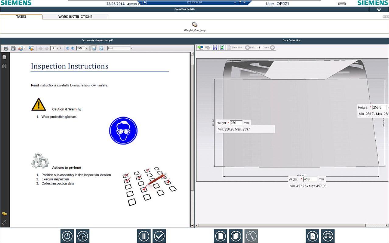Click the checkmark complete button

point(159,236)
